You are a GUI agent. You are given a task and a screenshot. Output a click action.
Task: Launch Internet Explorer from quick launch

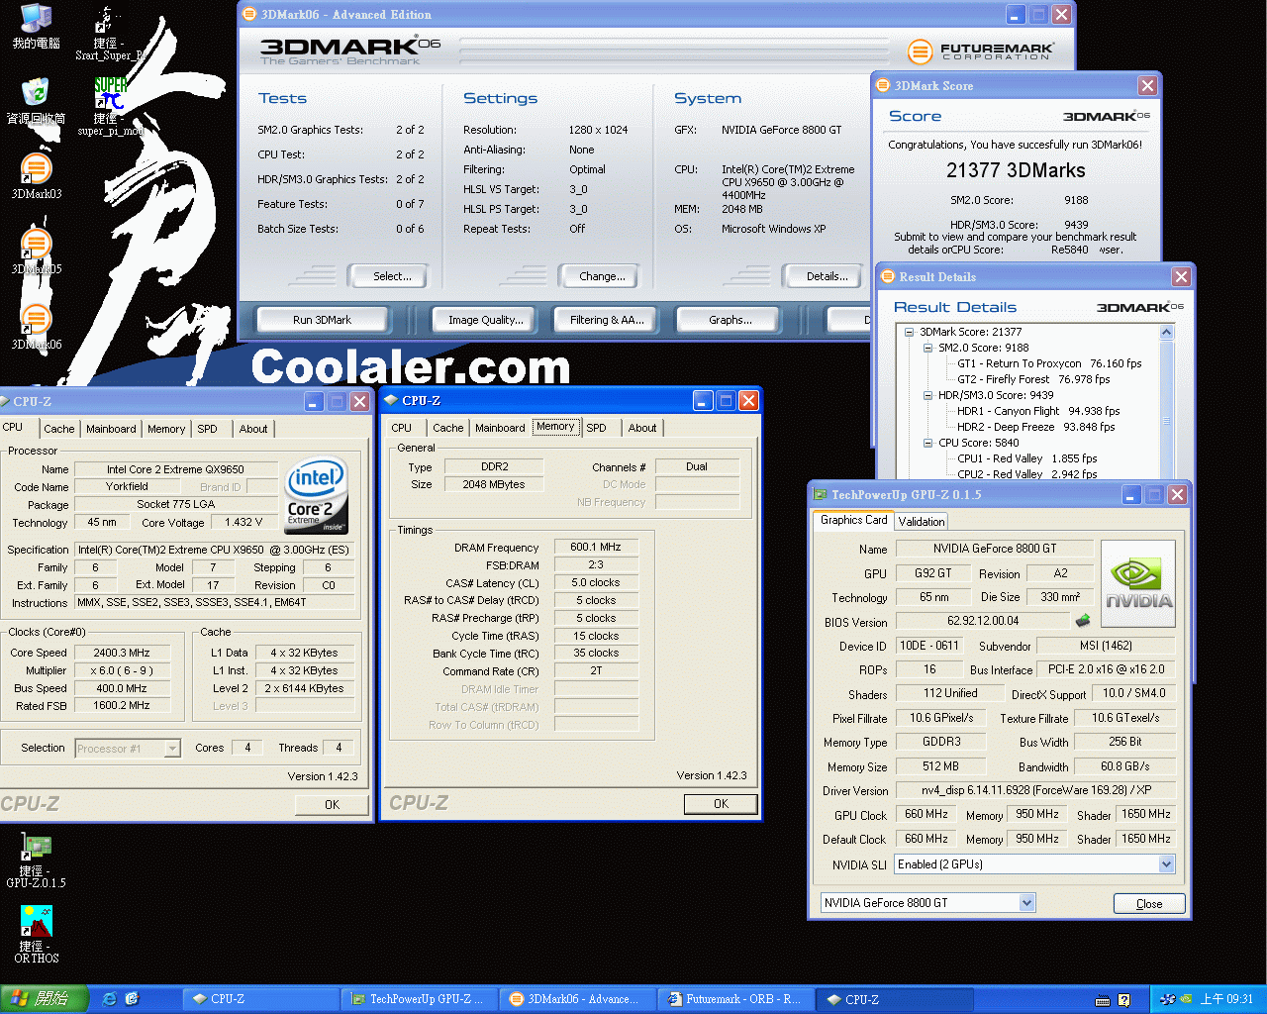(109, 999)
